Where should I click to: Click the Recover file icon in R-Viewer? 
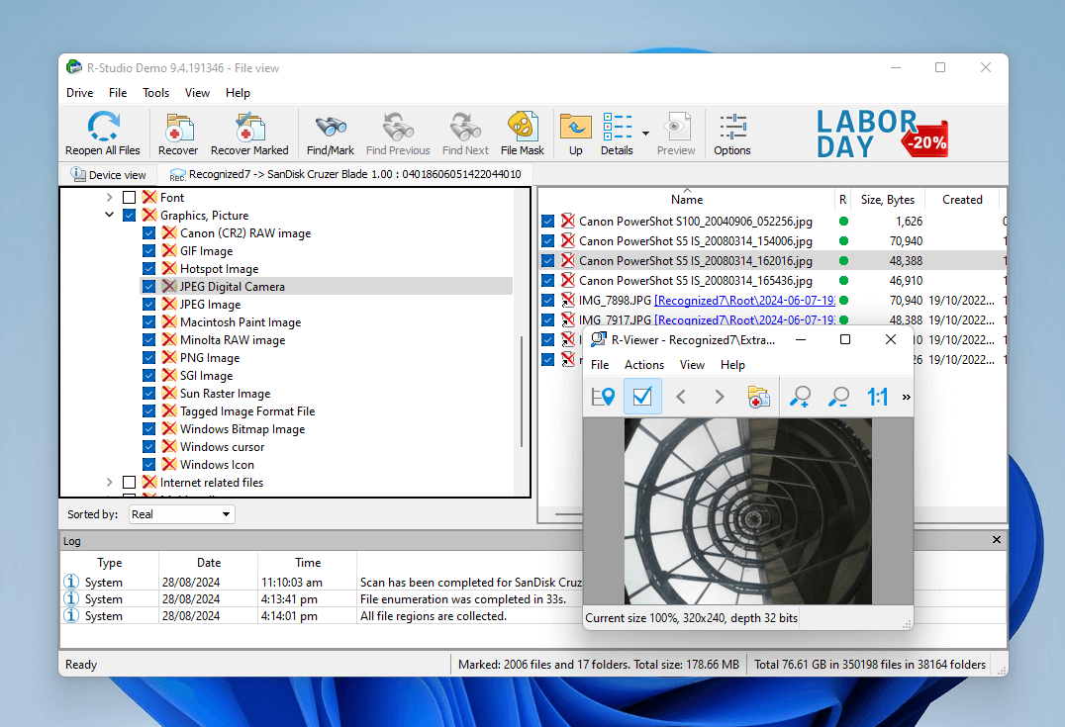759,396
